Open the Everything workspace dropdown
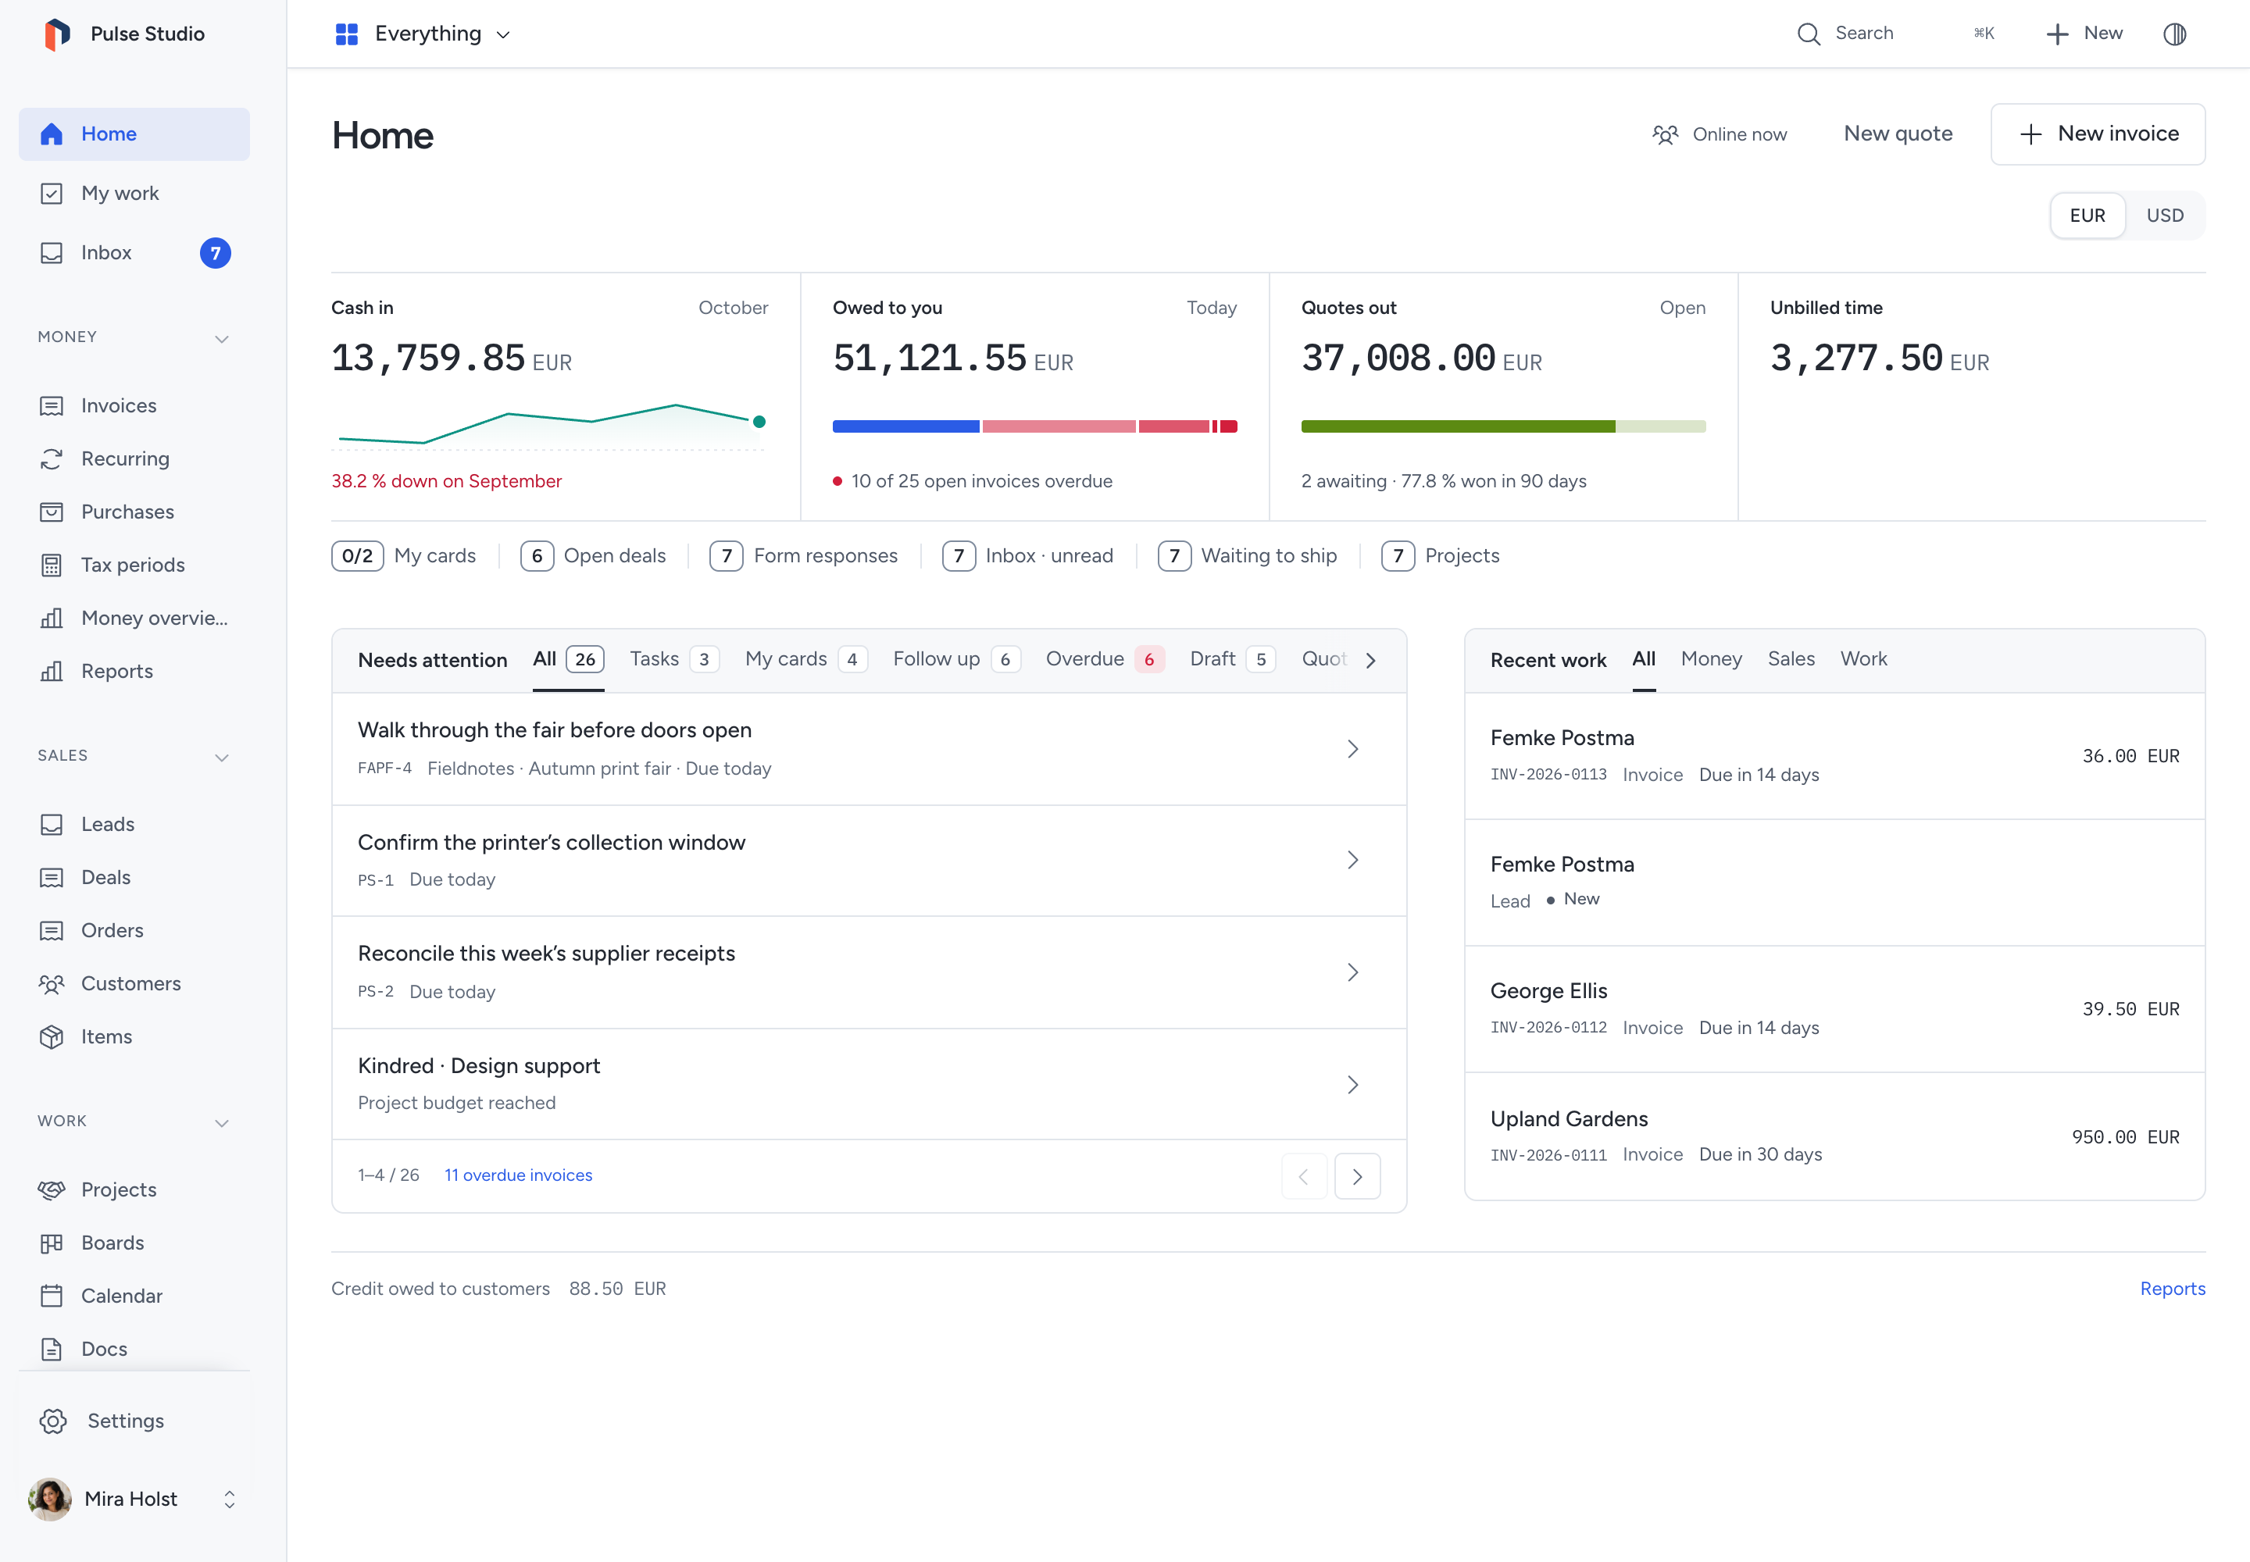Screen dimensions: 2250x1562 (423, 34)
